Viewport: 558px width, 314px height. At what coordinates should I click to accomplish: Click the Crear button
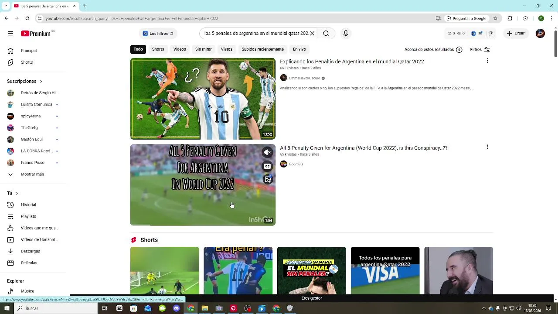[x=515, y=34]
